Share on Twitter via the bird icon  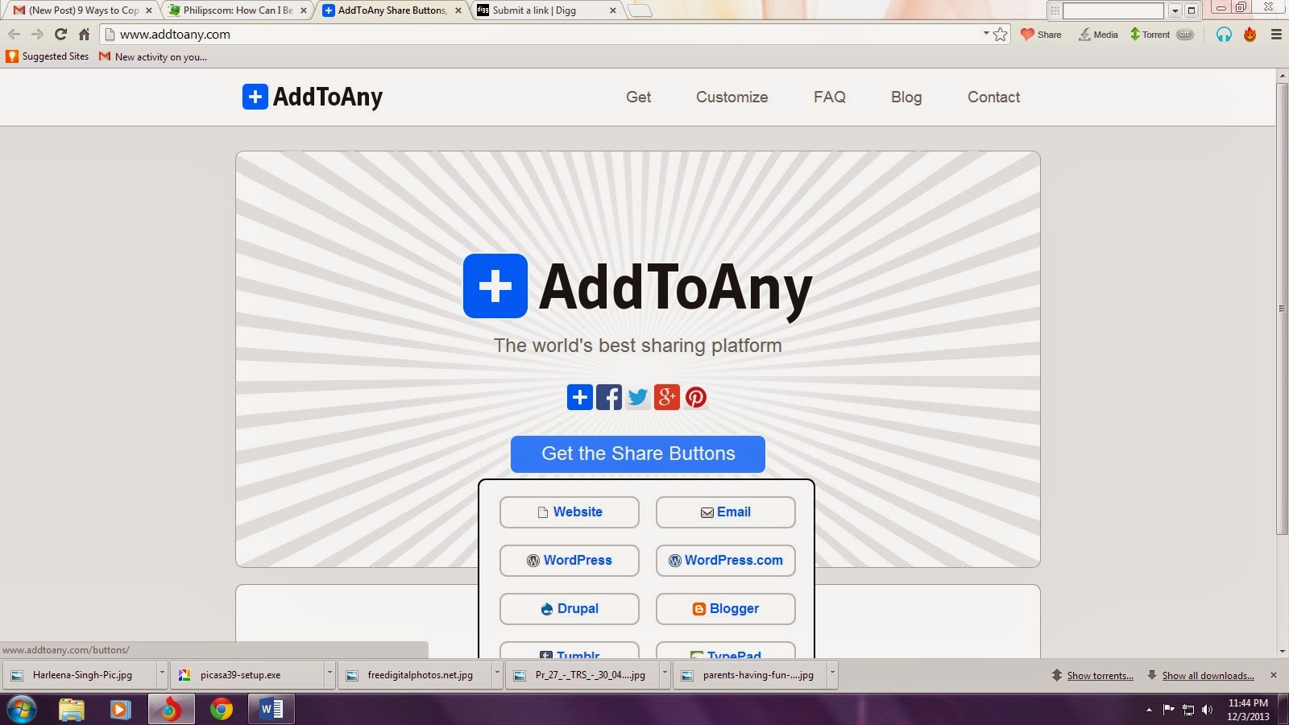coord(638,397)
